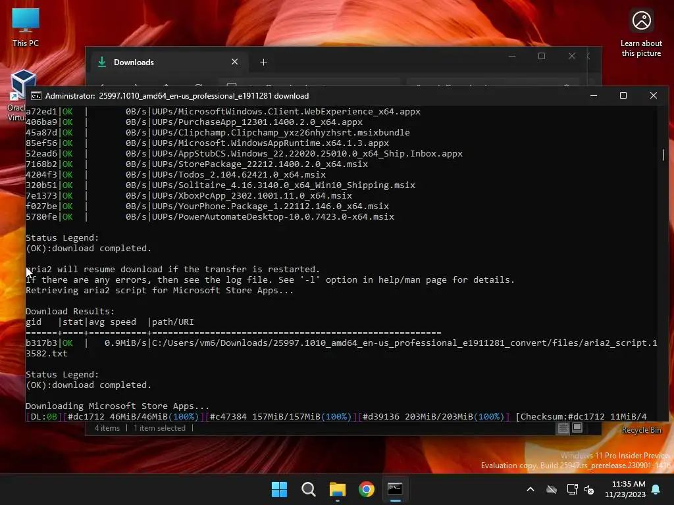Click the PurchaseApp appx file line
This screenshot has height=505, width=674.
[194, 122]
